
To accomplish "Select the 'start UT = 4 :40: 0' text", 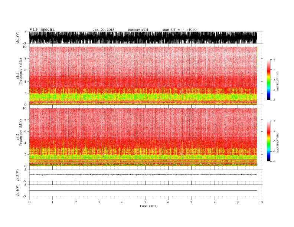I will (x=179, y=30).
